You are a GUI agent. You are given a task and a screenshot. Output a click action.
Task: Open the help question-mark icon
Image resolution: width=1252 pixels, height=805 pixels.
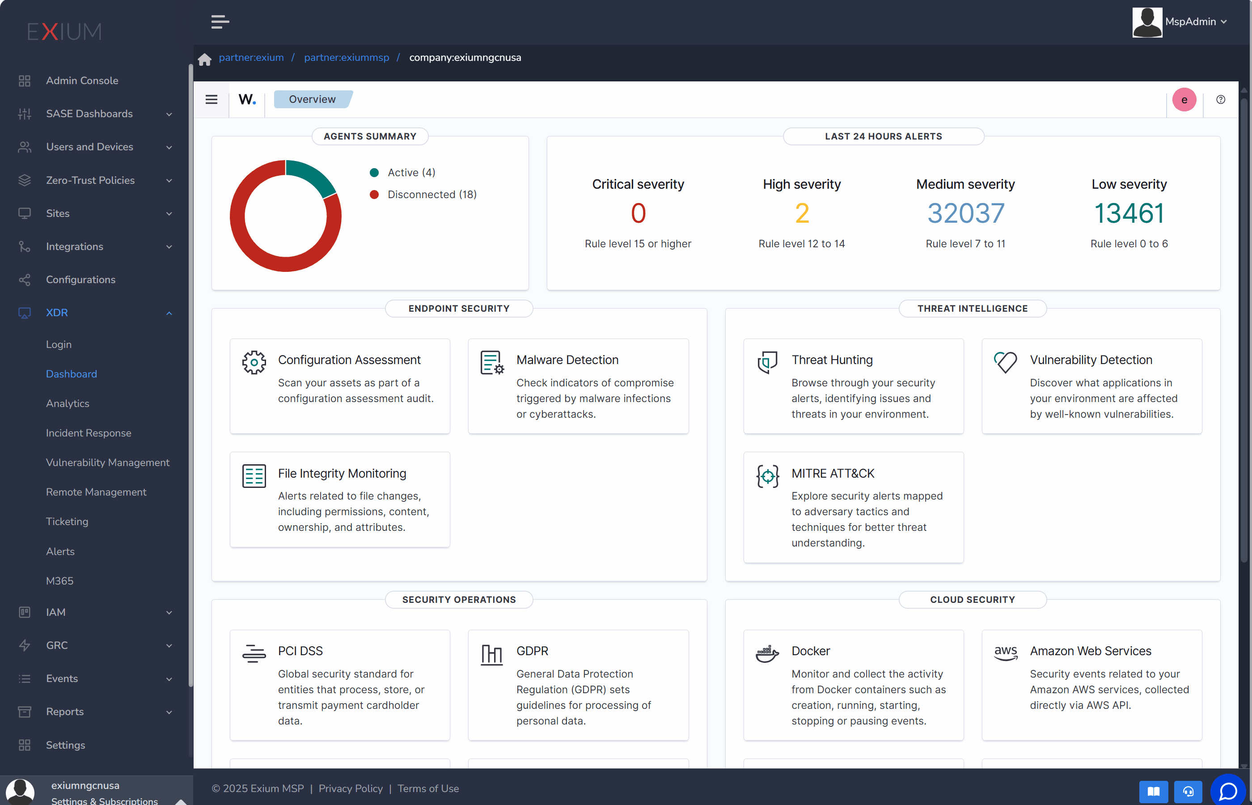point(1220,99)
